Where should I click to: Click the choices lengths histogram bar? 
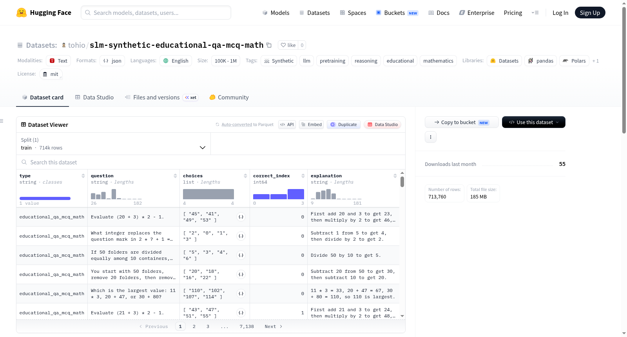tap(208, 194)
